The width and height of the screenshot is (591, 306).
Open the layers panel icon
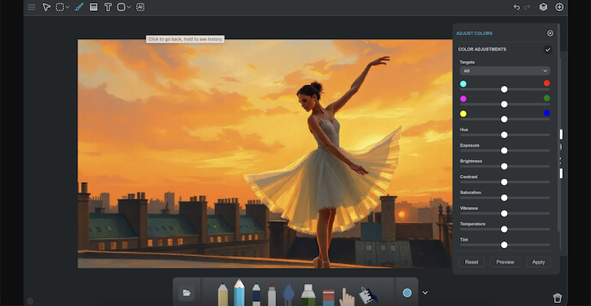tap(543, 7)
